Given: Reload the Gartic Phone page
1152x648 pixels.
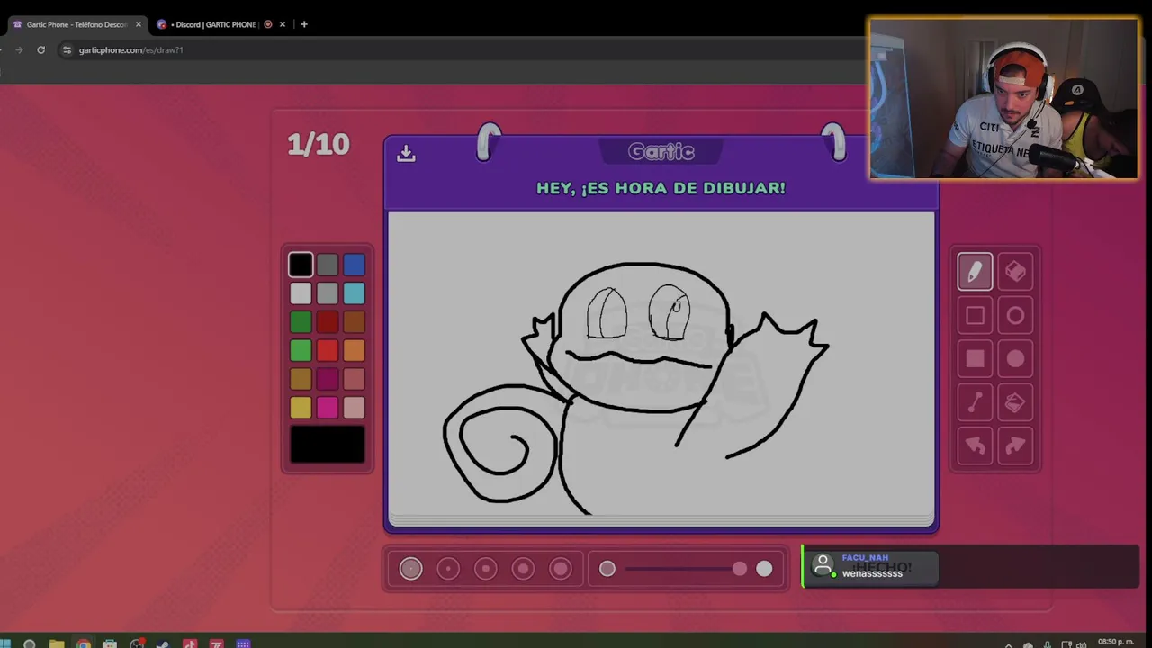Looking at the screenshot, I should [x=40, y=49].
